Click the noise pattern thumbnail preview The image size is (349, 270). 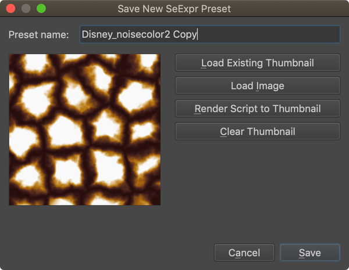coord(84,129)
